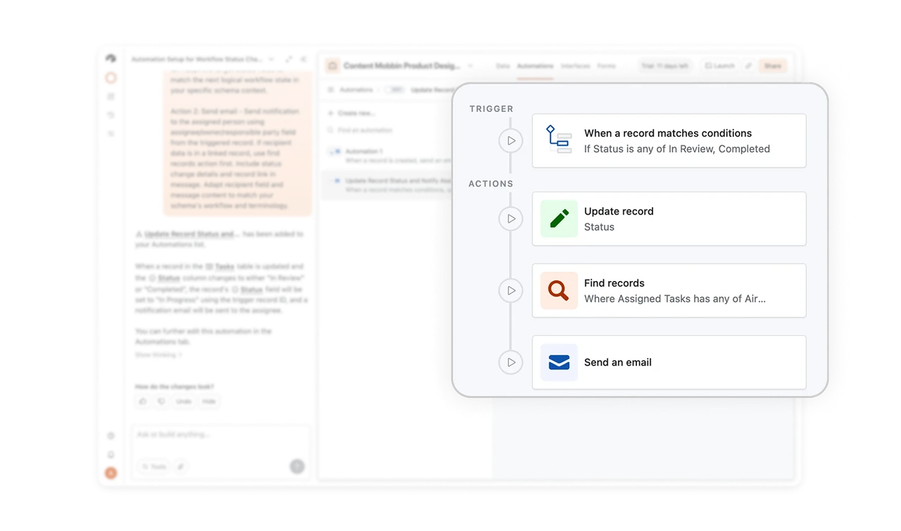Click the blue envelope email icon
Image resolution: width=901 pixels, height=531 pixels.
[x=559, y=363]
